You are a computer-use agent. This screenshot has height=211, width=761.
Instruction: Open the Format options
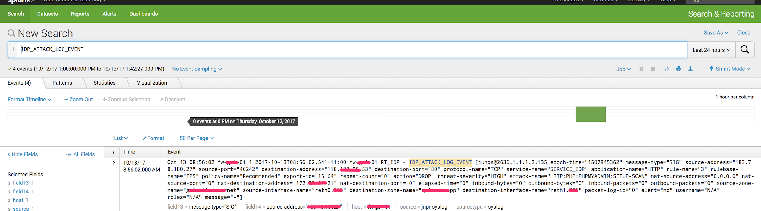(x=153, y=138)
